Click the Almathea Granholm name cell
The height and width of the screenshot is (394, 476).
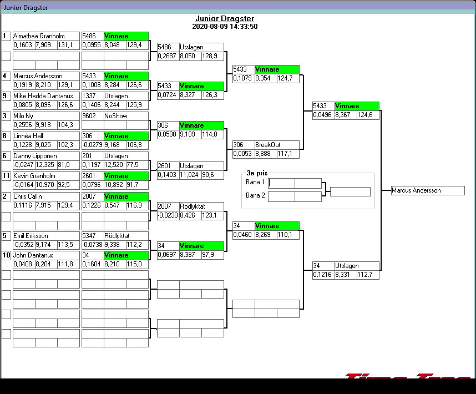point(46,36)
